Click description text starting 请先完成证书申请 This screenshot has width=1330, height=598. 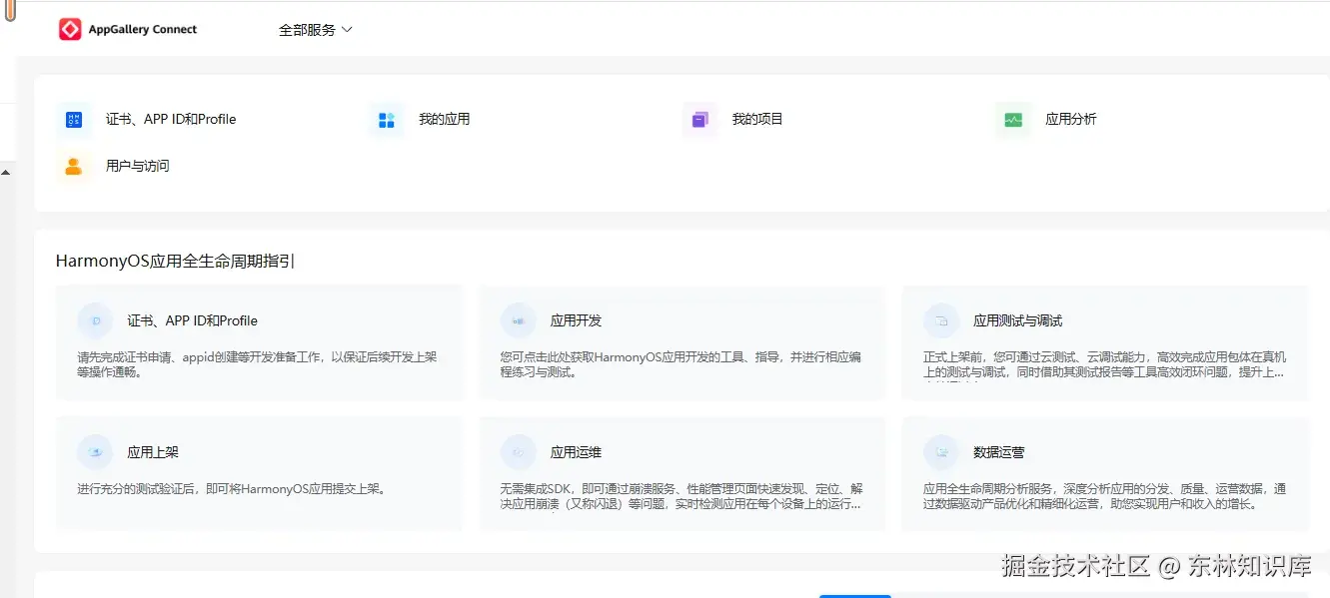(258, 364)
